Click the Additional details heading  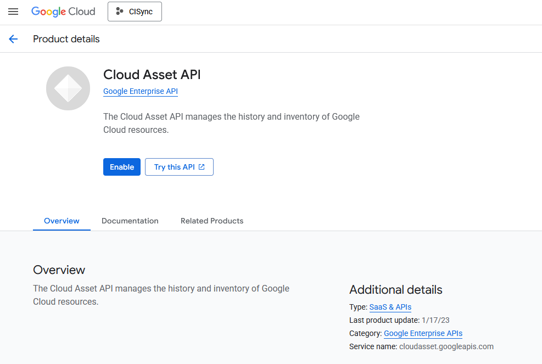pos(396,290)
